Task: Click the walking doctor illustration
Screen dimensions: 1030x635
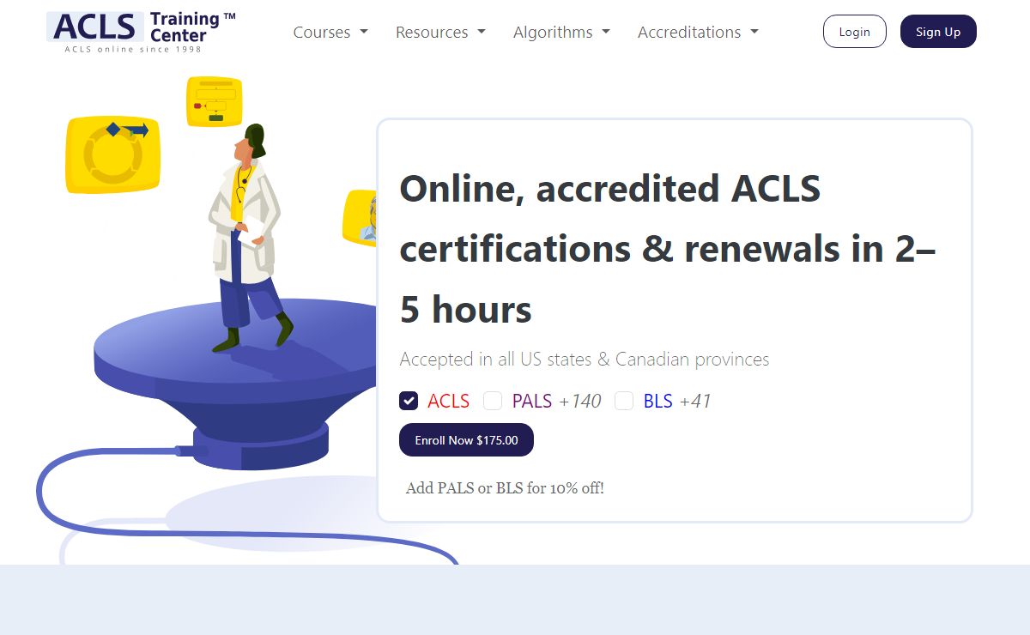Action: point(249,238)
